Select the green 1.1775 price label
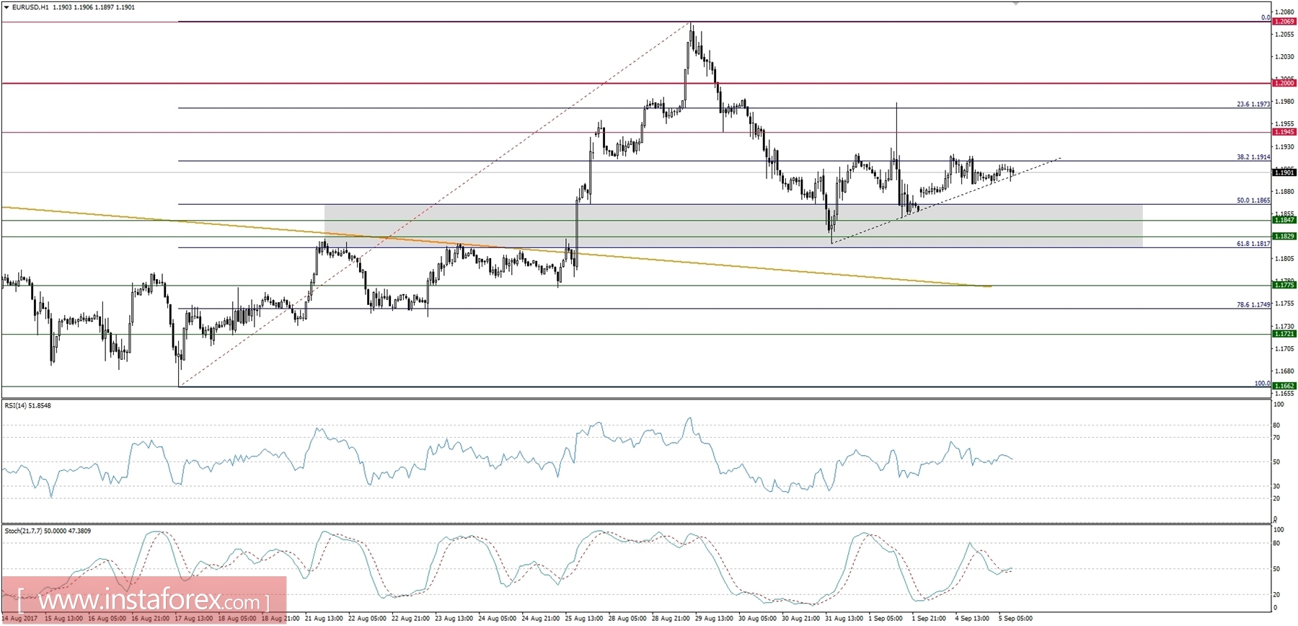Screen dimensions: 1298x626 pos(1284,285)
